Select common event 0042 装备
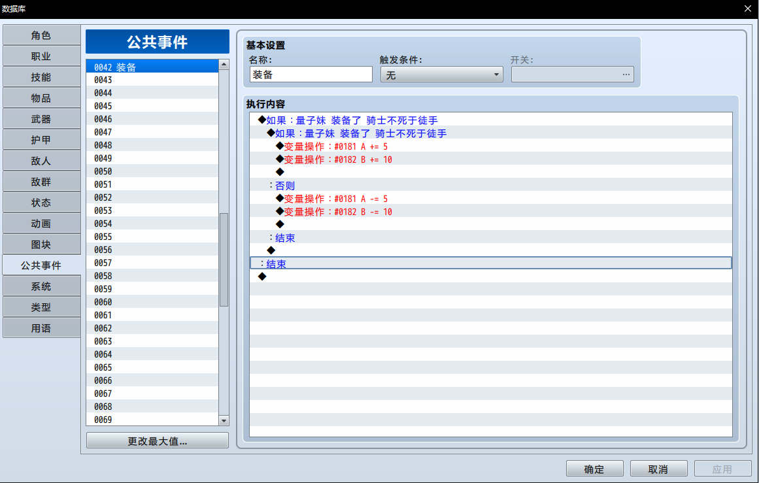This screenshot has width=759, height=483. 152,67
